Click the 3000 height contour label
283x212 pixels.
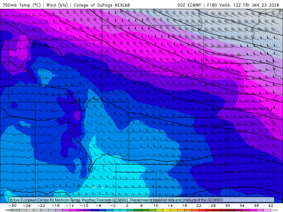tap(216, 127)
